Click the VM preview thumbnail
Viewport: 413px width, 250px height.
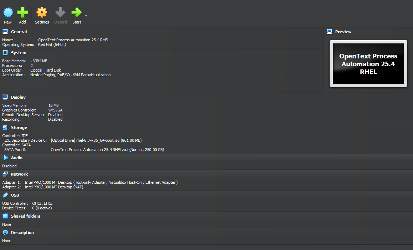tap(368, 64)
